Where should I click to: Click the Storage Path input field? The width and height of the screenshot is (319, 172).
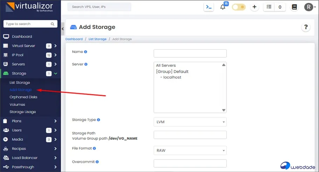click(x=190, y=135)
